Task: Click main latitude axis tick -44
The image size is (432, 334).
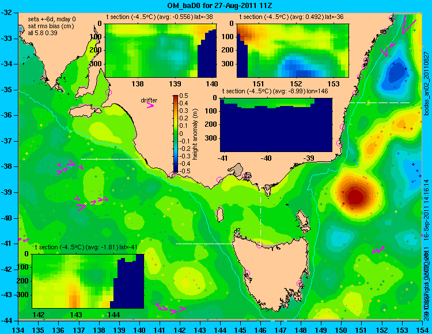Action: coord(7,321)
